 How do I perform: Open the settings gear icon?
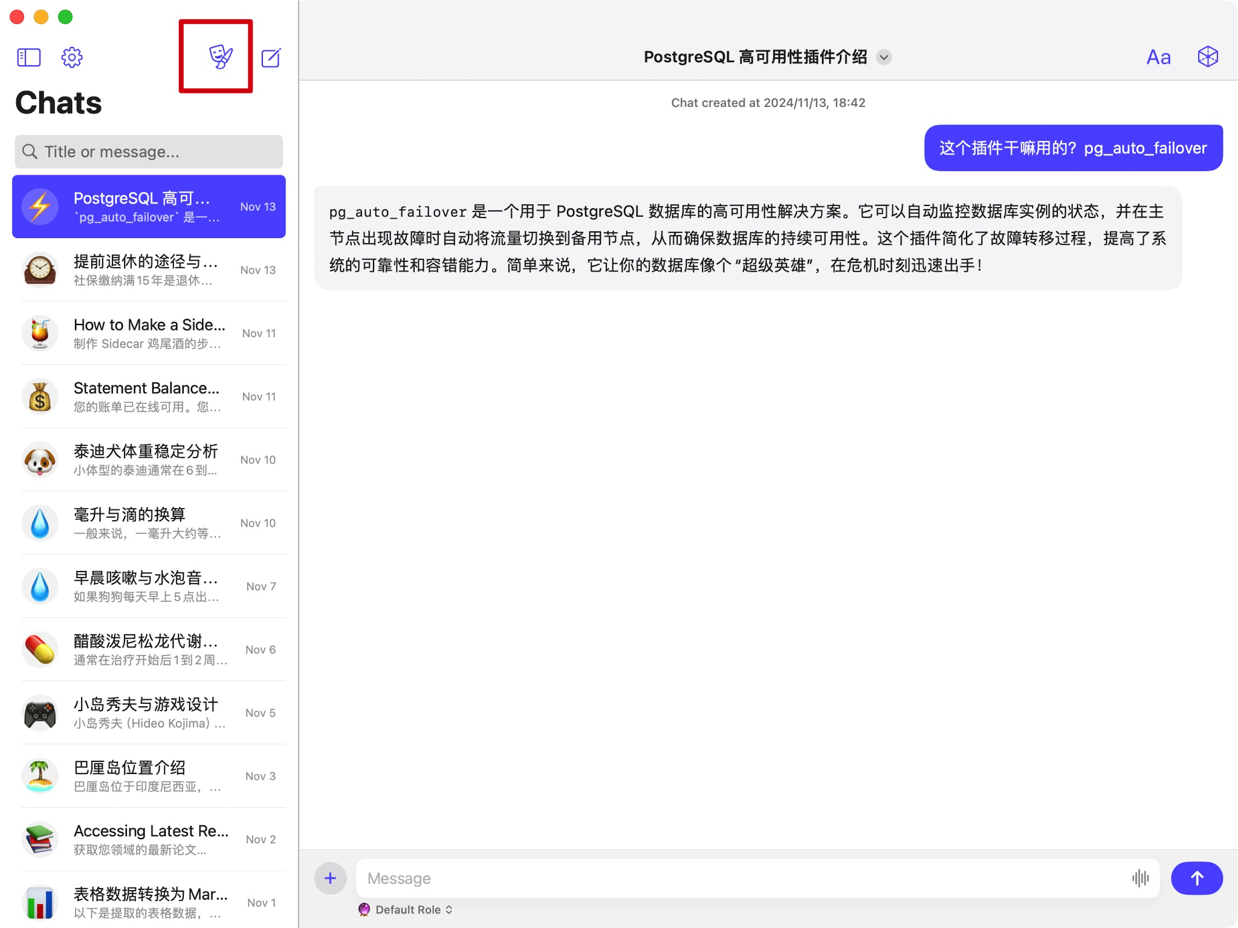(x=71, y=57)
